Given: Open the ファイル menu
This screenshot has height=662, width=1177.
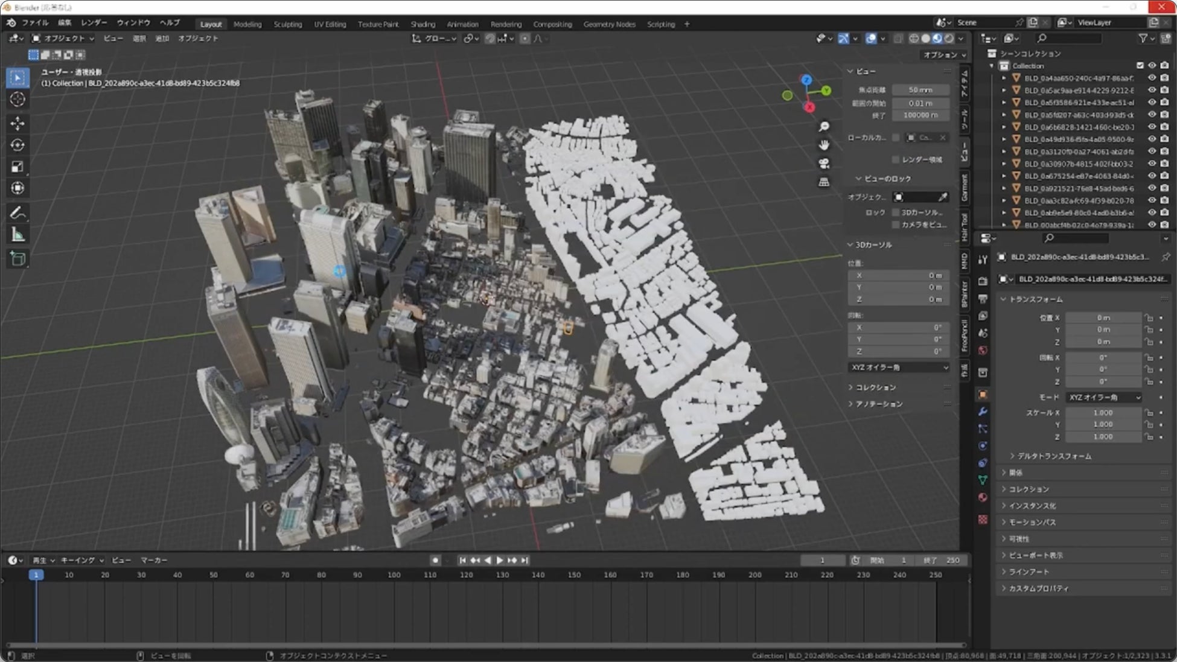Looking at the screenshot, I should [35, 23].
